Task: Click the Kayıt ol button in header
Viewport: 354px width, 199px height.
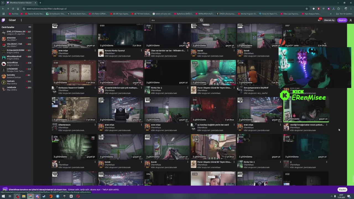Action: pyautogui.click(x=342, y=20)
